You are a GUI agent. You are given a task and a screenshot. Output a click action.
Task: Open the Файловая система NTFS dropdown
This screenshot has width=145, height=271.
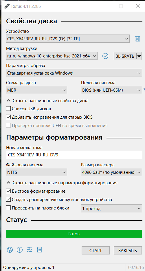(x=36, y=172)
